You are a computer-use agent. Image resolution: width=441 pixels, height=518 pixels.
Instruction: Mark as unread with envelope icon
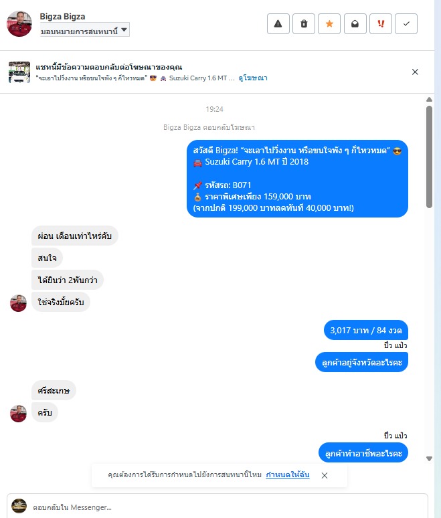click(355, 24)
